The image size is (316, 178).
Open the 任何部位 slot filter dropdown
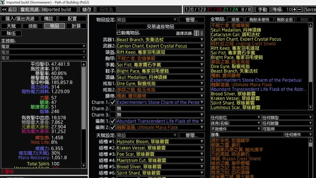[236, 118]
